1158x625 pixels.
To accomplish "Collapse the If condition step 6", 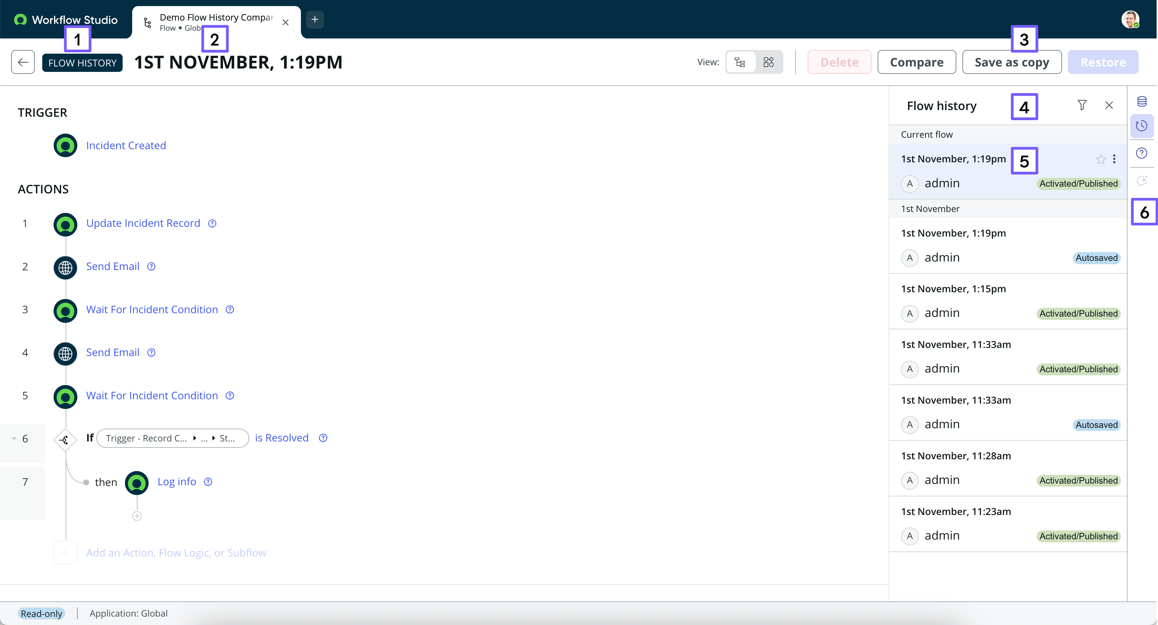I will coord(14,439).
